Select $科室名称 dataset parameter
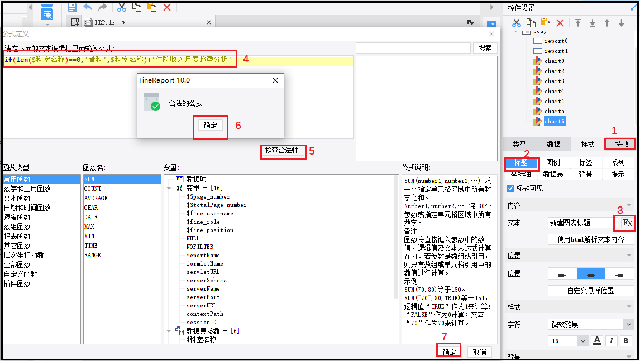The height and width of the screenshot is (361, 640). pos(201,339)
